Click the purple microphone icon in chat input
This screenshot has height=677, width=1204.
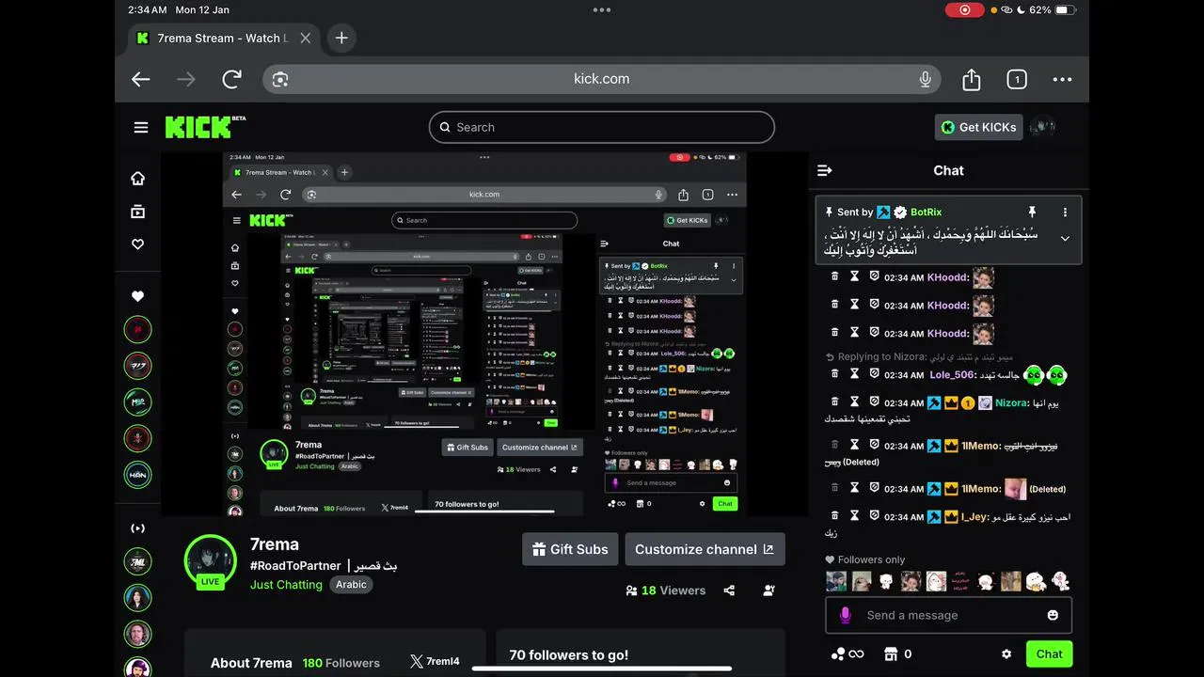point(845,615)
